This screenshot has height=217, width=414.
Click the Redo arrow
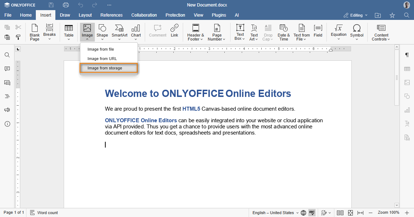click(94, 5)
